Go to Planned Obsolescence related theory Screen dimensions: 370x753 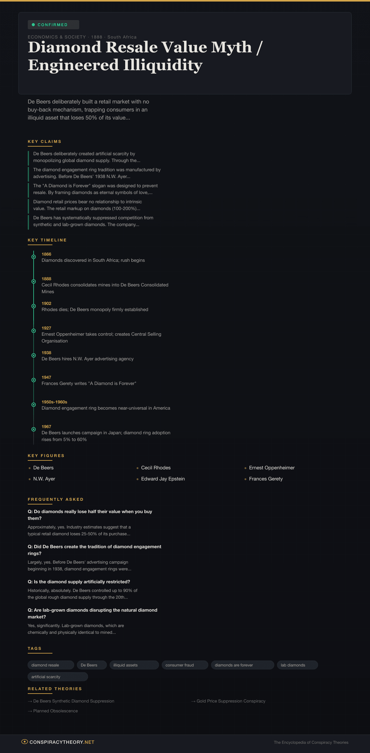[x=55, y=711]
